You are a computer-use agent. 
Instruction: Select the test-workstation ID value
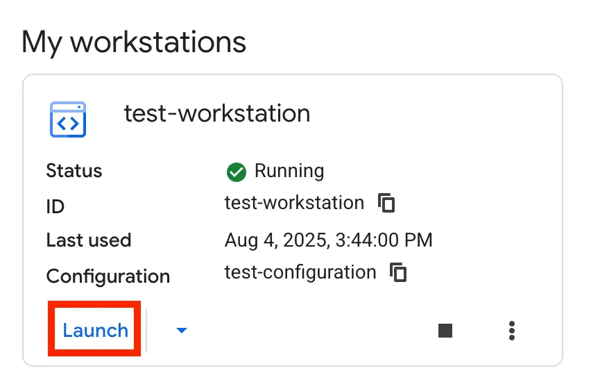point(294,203)
